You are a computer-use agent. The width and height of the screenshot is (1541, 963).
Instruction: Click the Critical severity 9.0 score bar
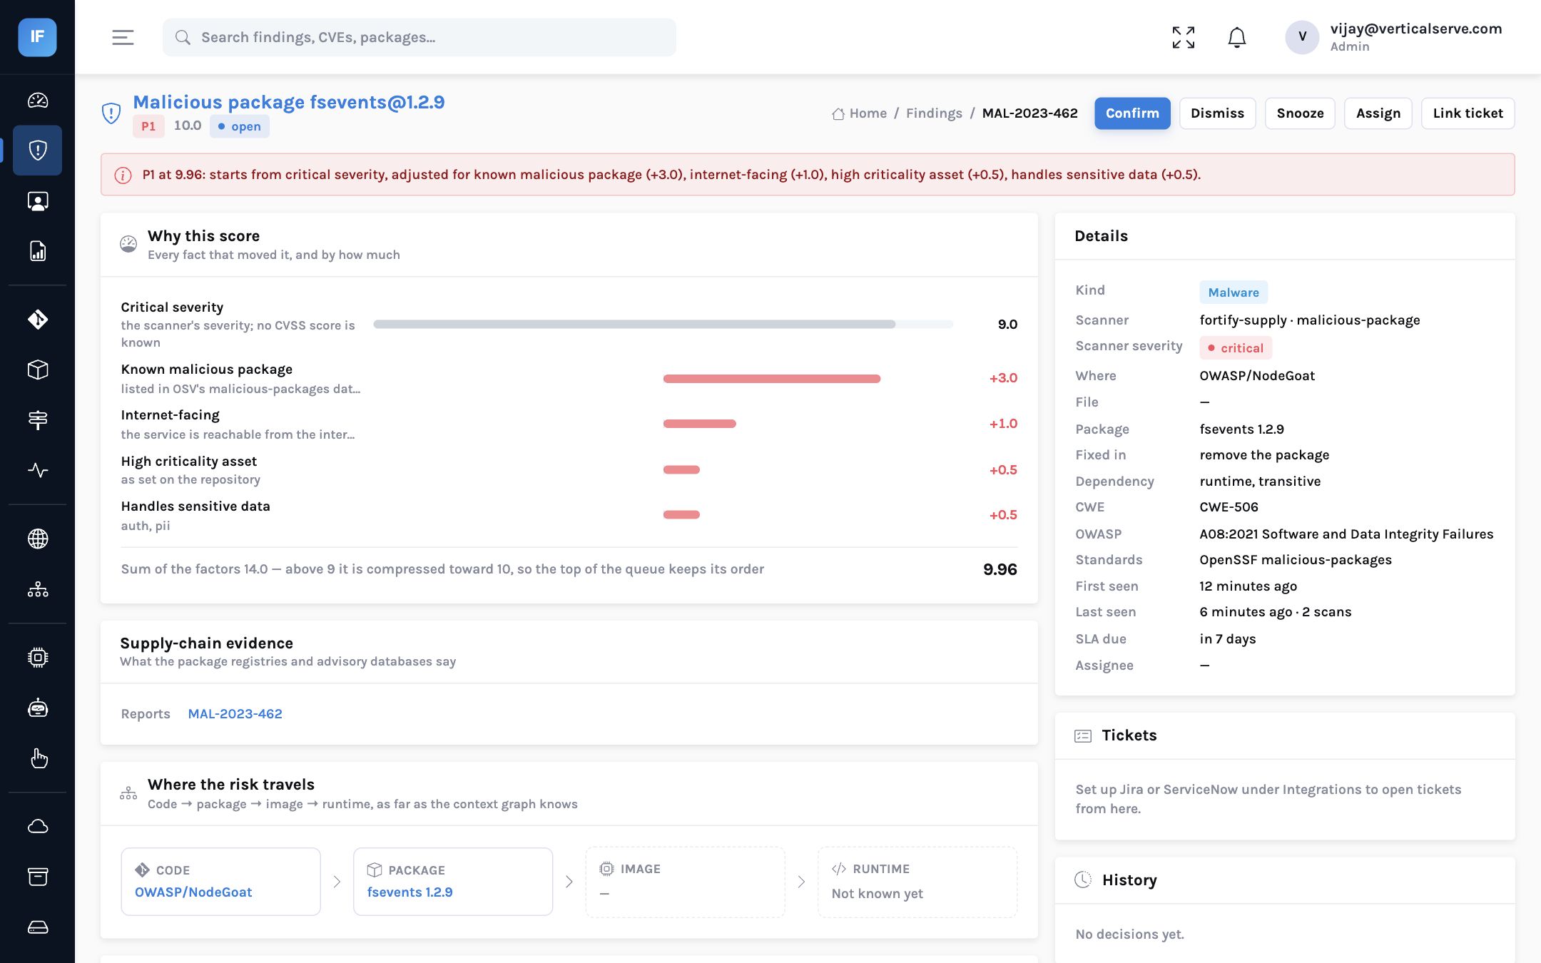click(663, 324)
